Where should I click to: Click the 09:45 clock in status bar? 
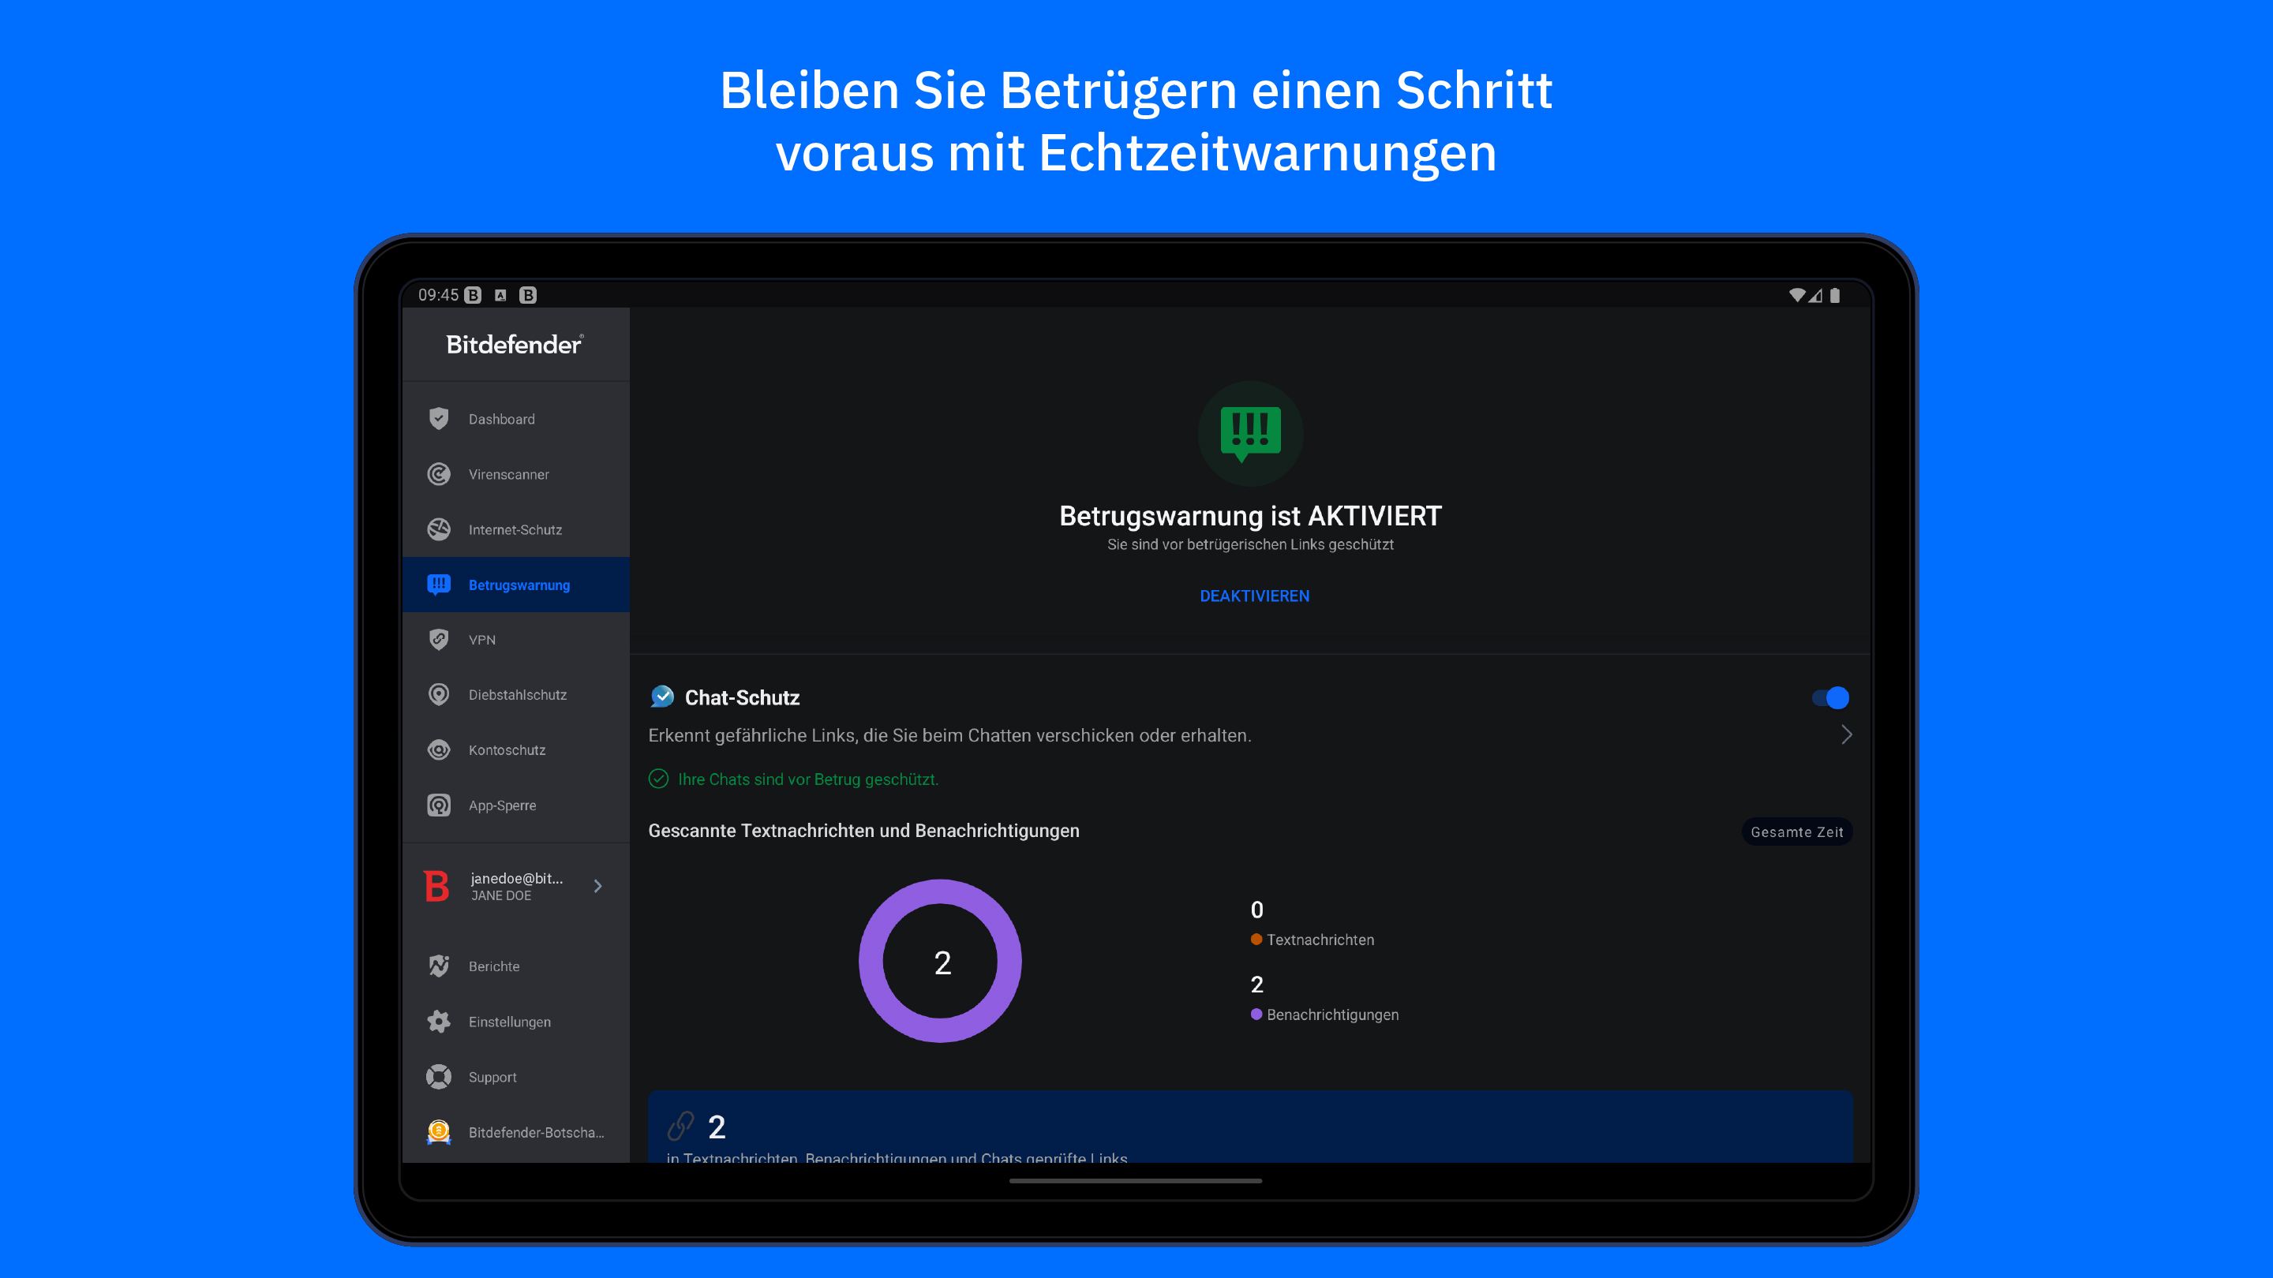pos(438,294)
